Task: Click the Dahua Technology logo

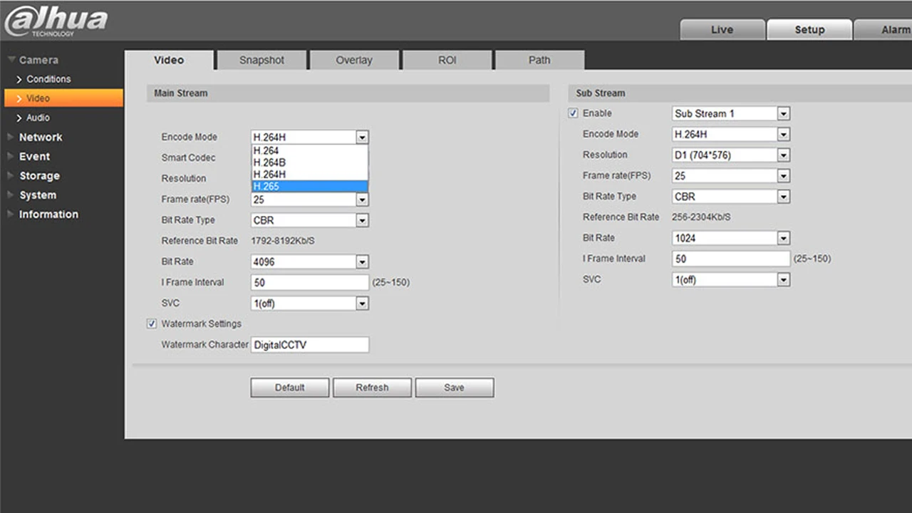Action: pos(56,21)
